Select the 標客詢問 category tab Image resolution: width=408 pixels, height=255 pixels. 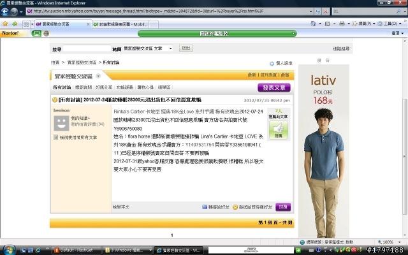coord(84,87)
